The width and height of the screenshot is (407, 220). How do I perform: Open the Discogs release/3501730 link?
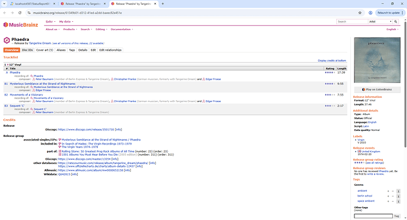86,129
